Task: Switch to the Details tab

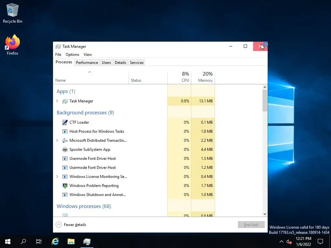Action: click(120, 63)
